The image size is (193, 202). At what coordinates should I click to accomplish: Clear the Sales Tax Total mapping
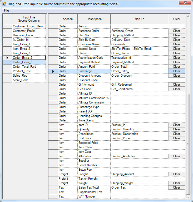coord(176,188)
